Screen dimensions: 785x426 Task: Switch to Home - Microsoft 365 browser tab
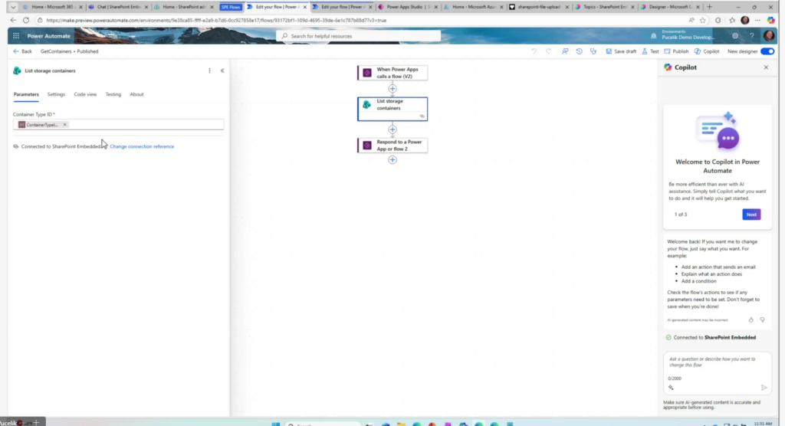coord(53,7)
